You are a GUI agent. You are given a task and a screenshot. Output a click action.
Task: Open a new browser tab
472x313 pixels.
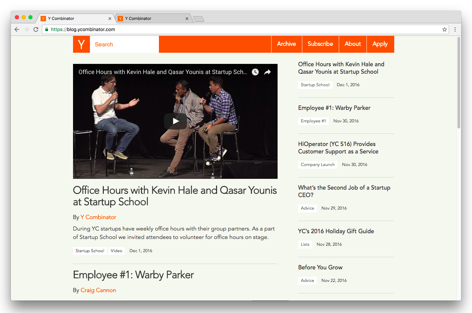point(199,19)
